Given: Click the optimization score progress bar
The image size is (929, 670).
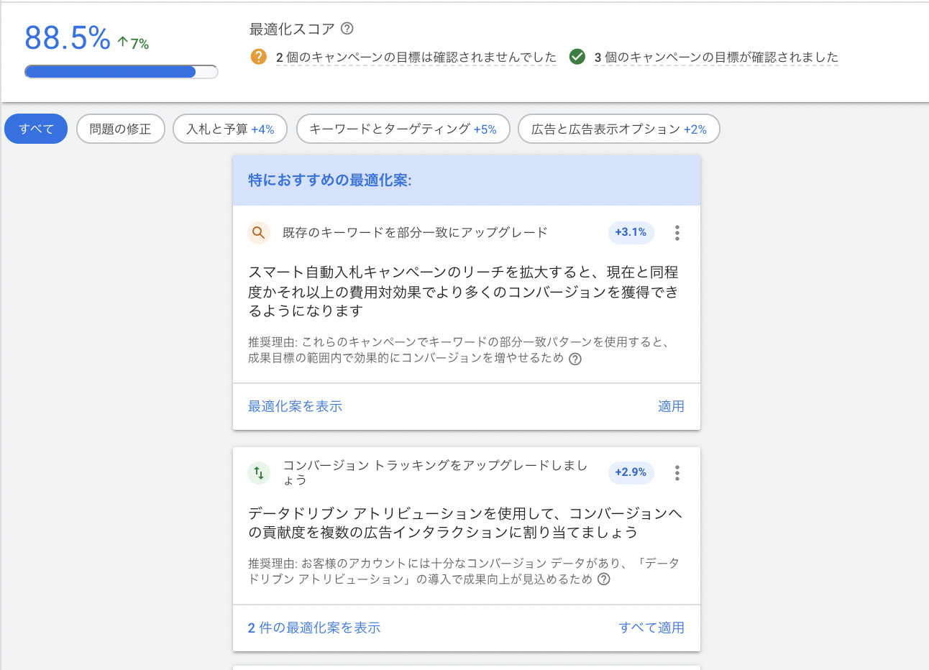Looking at the screenshot, I should pos(121,72).
